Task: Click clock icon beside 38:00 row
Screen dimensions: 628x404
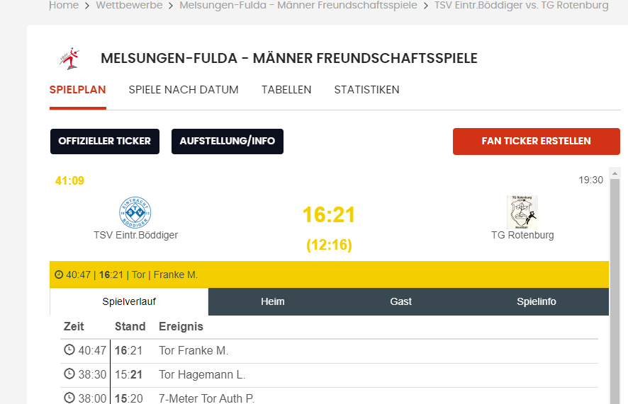Action: (69, 398)
